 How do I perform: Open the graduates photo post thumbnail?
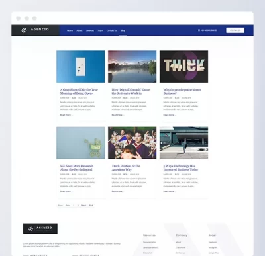tap(132, 143)
